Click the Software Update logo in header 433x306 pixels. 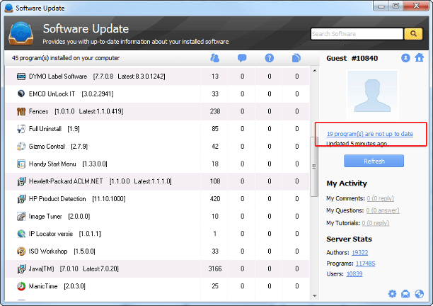pyautogui.click(x=21, y=33)
